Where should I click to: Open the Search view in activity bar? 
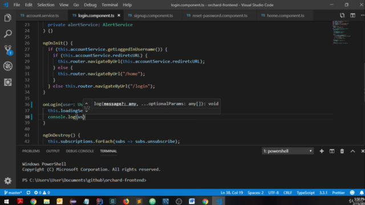(7, 34)
